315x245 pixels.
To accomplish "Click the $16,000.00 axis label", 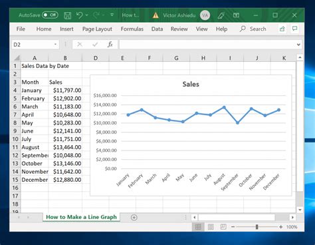I will [105, 95].
